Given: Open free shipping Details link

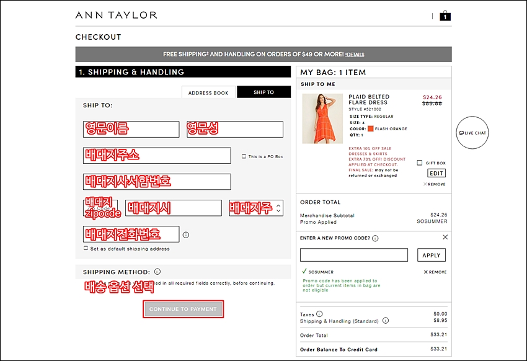Looking at the screenshot, I should (x=355, y=55).
